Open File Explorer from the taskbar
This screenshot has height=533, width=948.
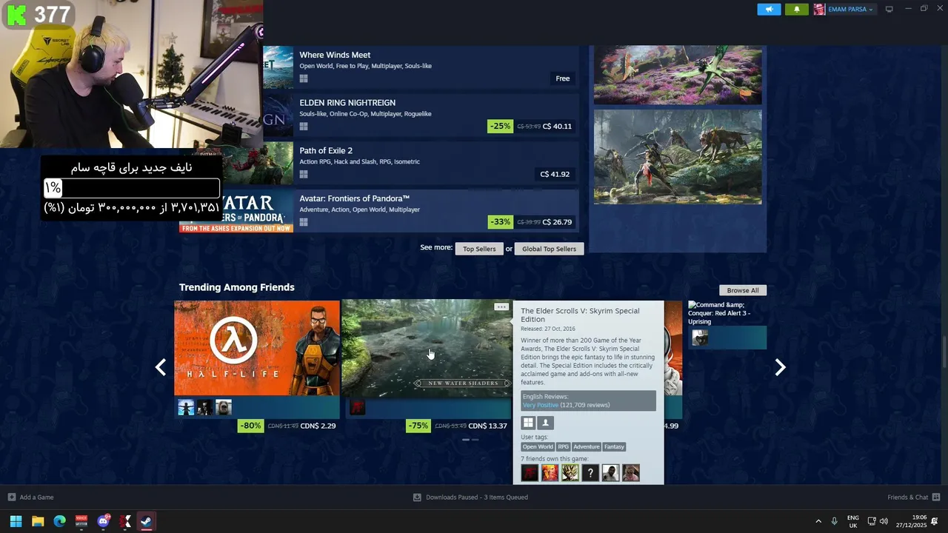[x=38, y=521]
